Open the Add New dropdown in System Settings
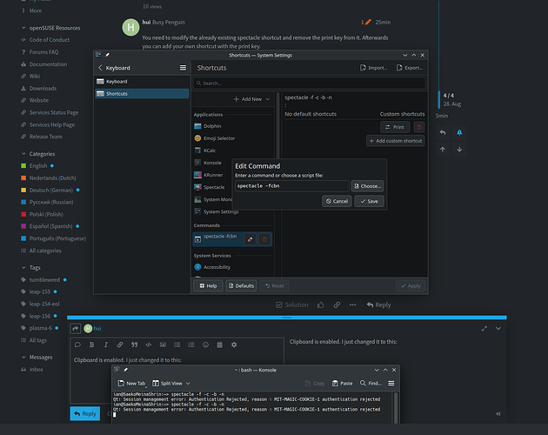 pos(251,99)
